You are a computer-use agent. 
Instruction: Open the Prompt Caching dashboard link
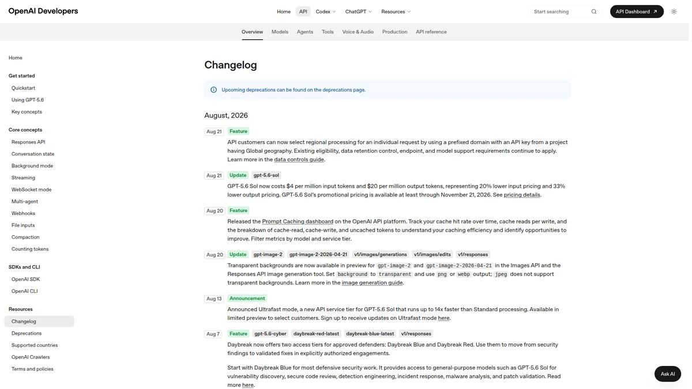pos(298,221)
